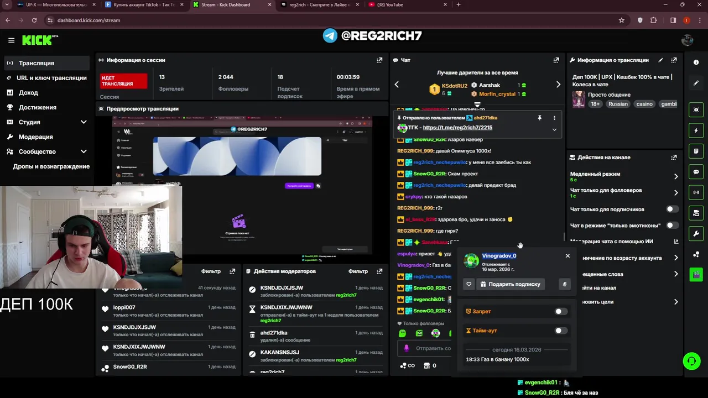This screenshot has width=708, height=398.
Task: Reload the browser page
Action: tap(34, 20)
